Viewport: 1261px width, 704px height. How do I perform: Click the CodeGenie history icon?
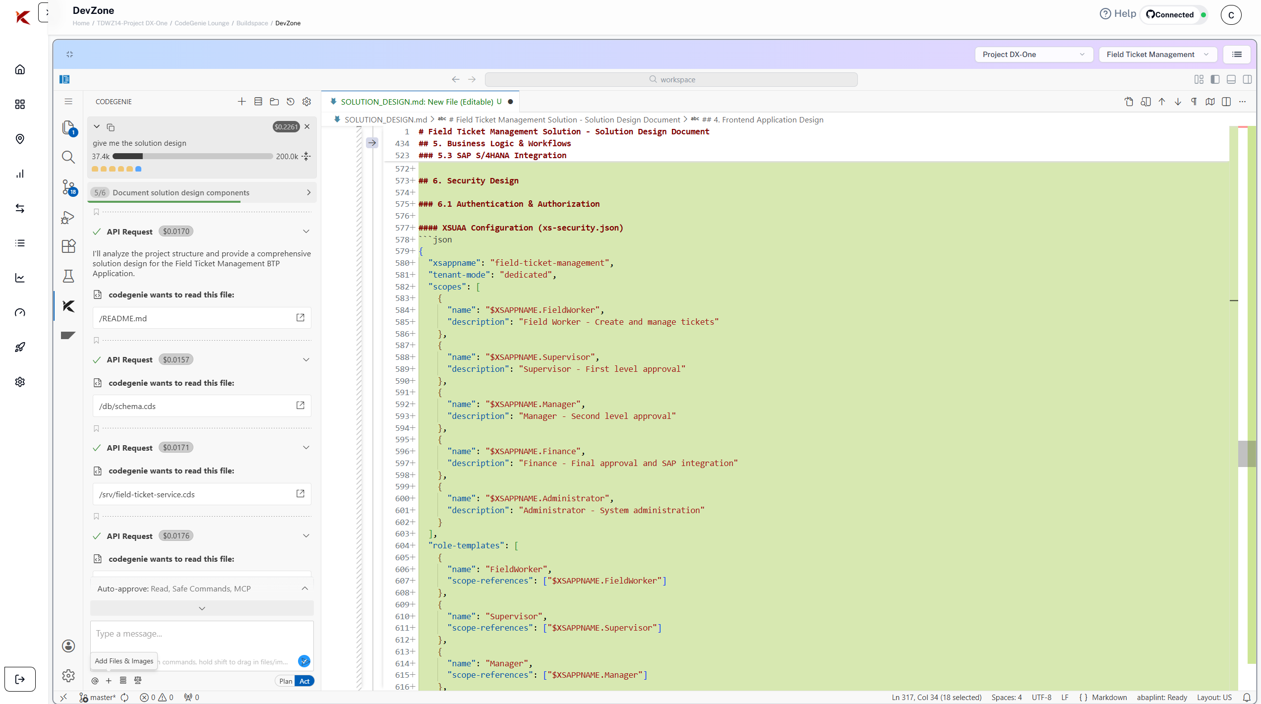291,102
